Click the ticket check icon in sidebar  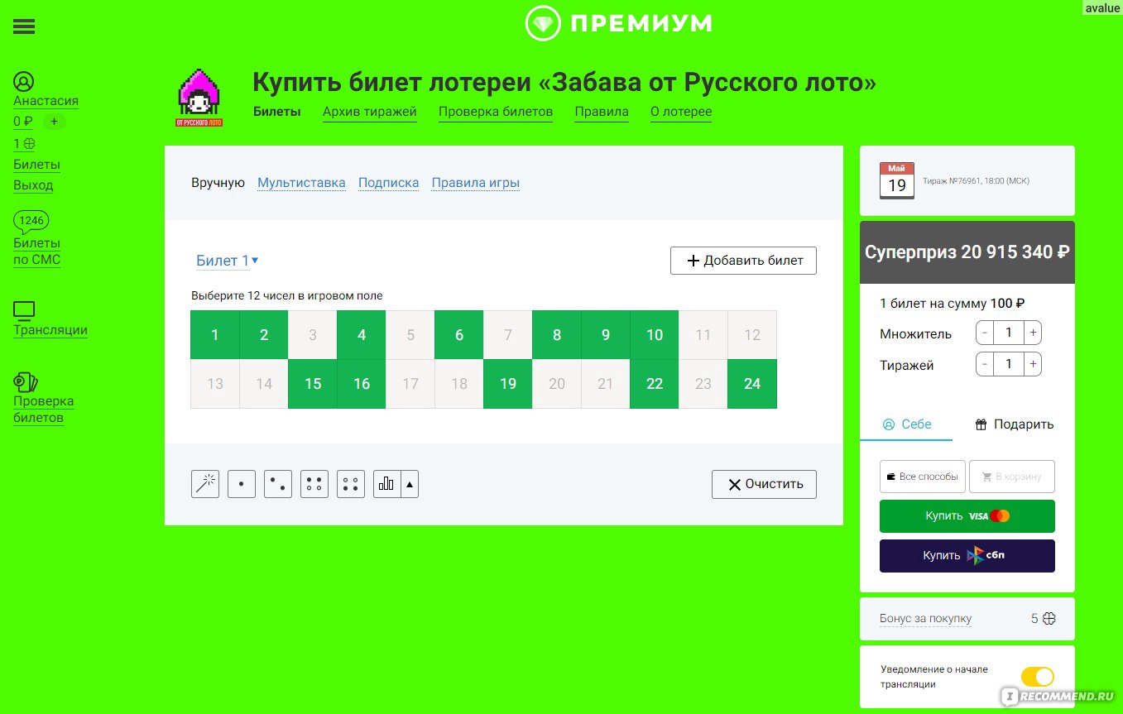26,382
